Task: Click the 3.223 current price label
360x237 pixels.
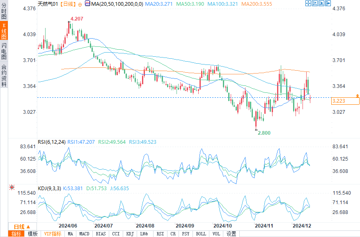Action: 338,101
